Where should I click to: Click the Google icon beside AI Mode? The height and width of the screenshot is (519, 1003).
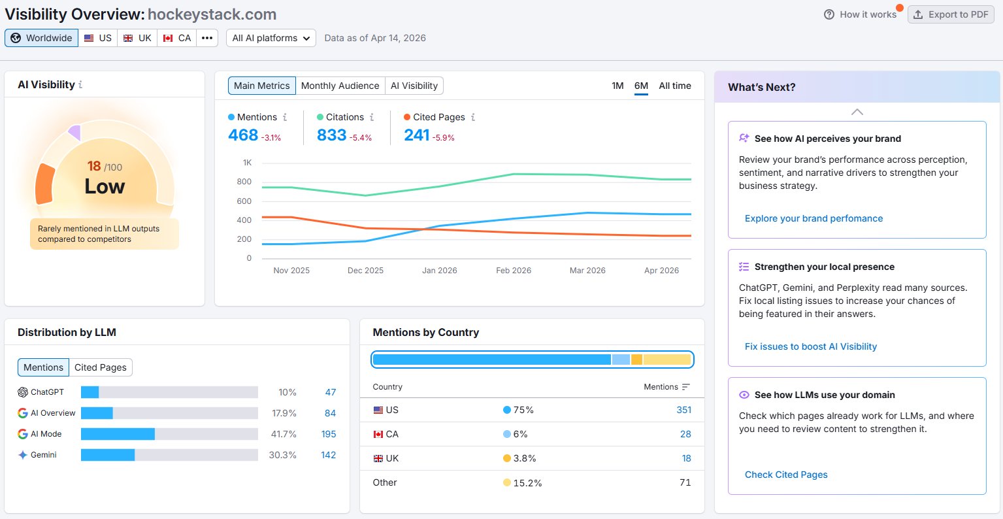pyautogui.click(x=23, y=434)
